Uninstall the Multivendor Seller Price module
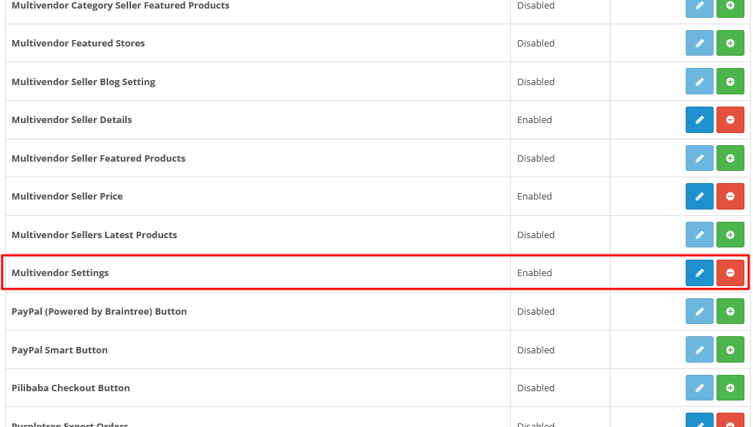This screenshot has height=427, width=753. [730, 196]
